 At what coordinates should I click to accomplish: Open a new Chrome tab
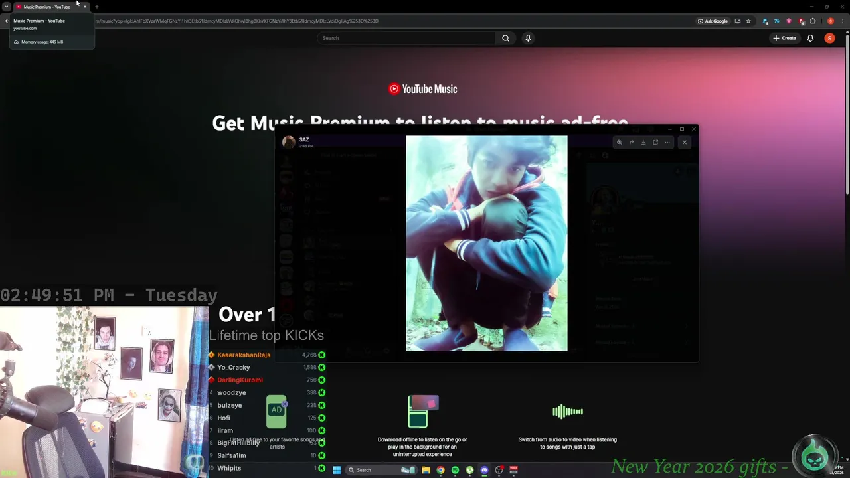coord(97,7)
